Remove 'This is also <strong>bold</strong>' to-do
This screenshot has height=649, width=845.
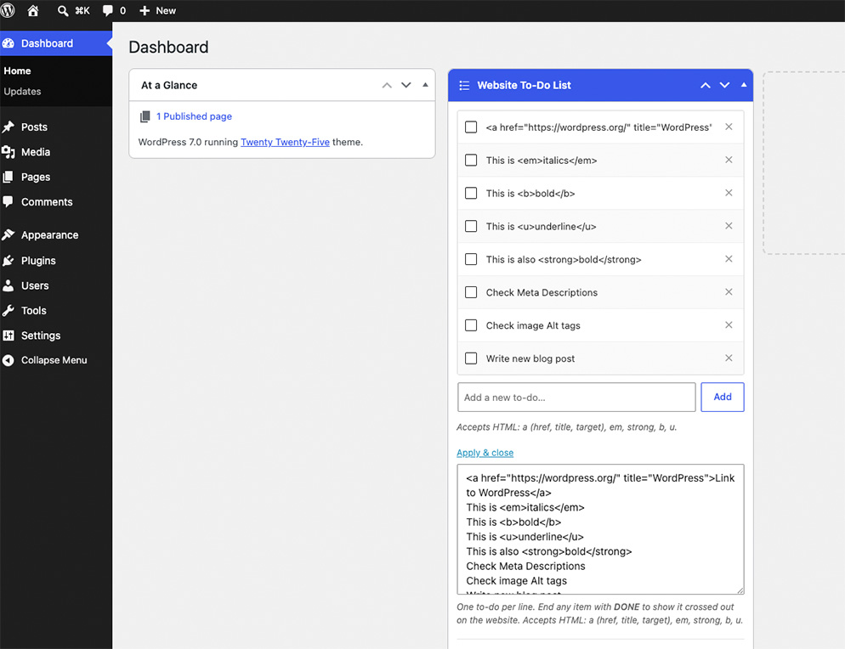click(729, 258)
